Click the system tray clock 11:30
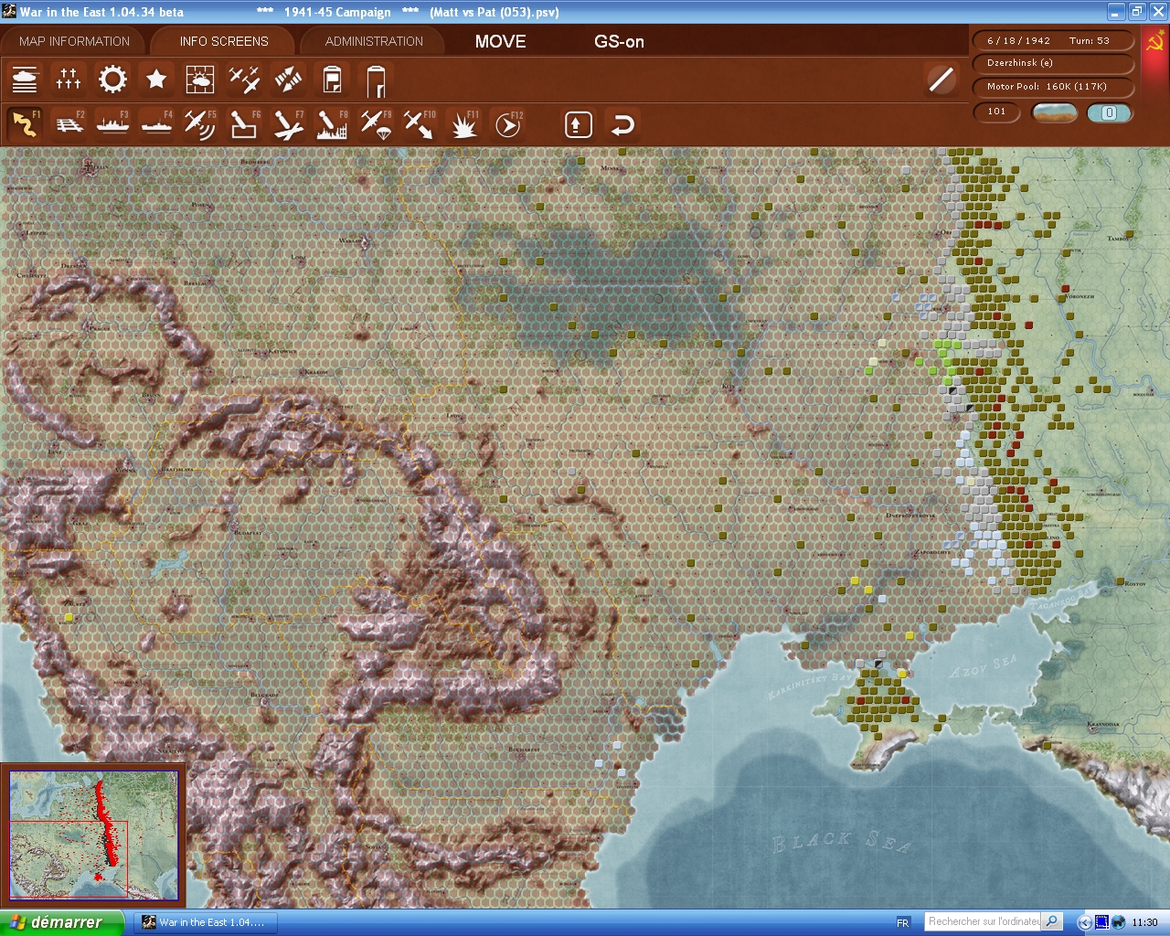Image resolution: width=1170 pixels, height=936 pixels. (1144, 922)
